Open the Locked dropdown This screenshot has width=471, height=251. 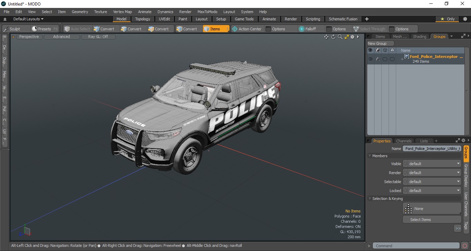432,191
